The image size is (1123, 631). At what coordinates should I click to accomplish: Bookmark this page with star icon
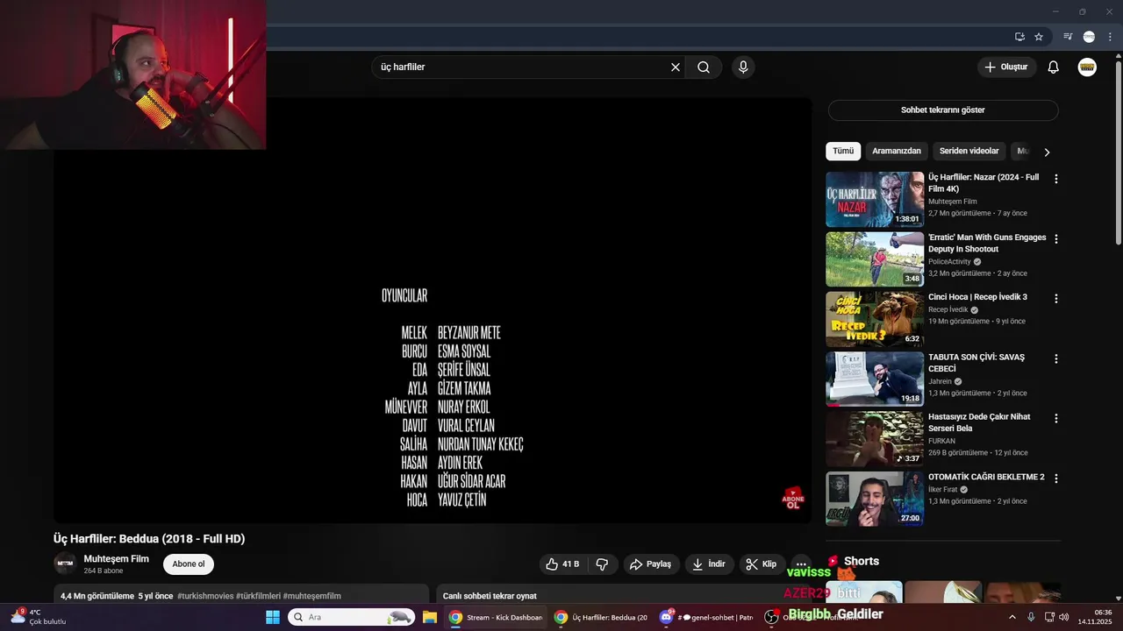pyautogui.click(x=1039, y=37)
